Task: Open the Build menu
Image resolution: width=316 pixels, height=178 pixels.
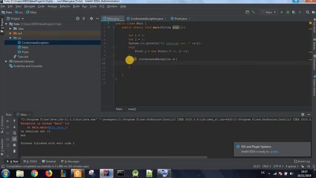Action: click(76, 6)
